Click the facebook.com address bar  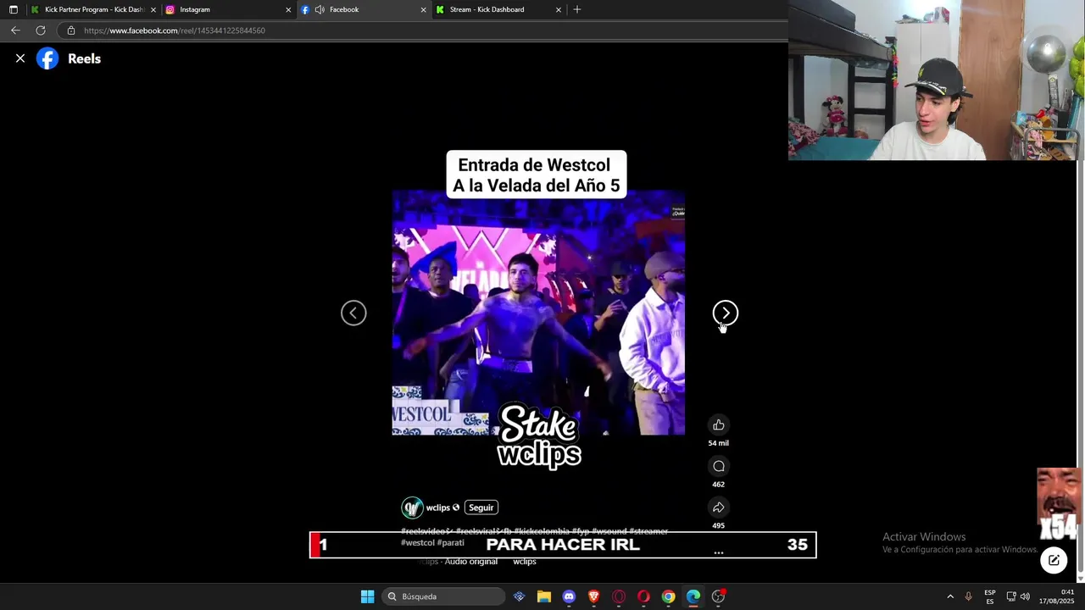[x=424, y=30]
